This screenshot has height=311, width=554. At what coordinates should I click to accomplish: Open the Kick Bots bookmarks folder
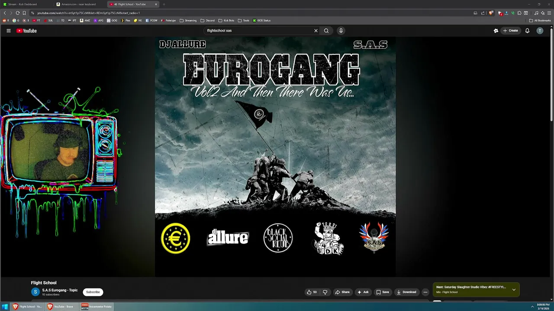226,20
